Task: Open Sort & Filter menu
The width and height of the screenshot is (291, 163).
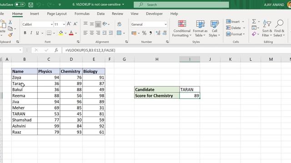Action: [267, 29]
